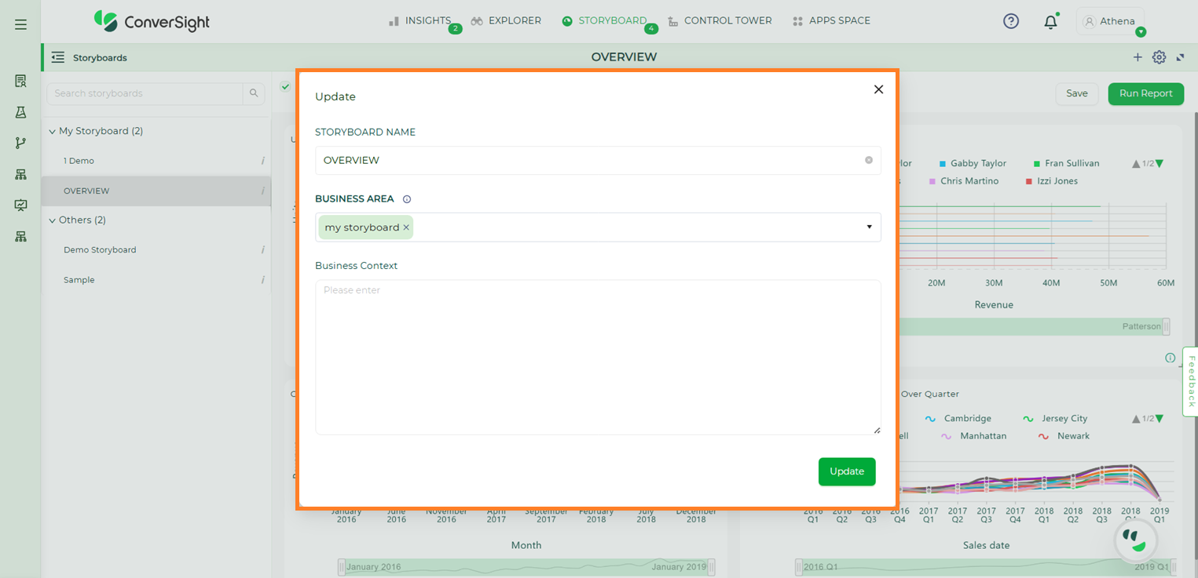Go to next legend page in Revenue chart
Viewport: 1198px width, 578px height.
pyautogui.click(x=1160, y=164)
